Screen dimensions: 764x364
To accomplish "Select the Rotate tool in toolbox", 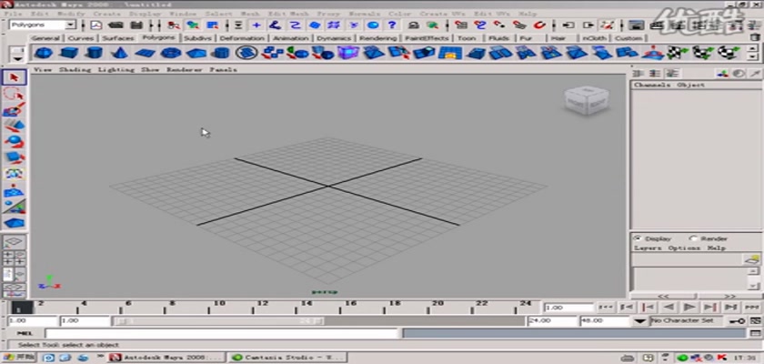I will (15, 142).
